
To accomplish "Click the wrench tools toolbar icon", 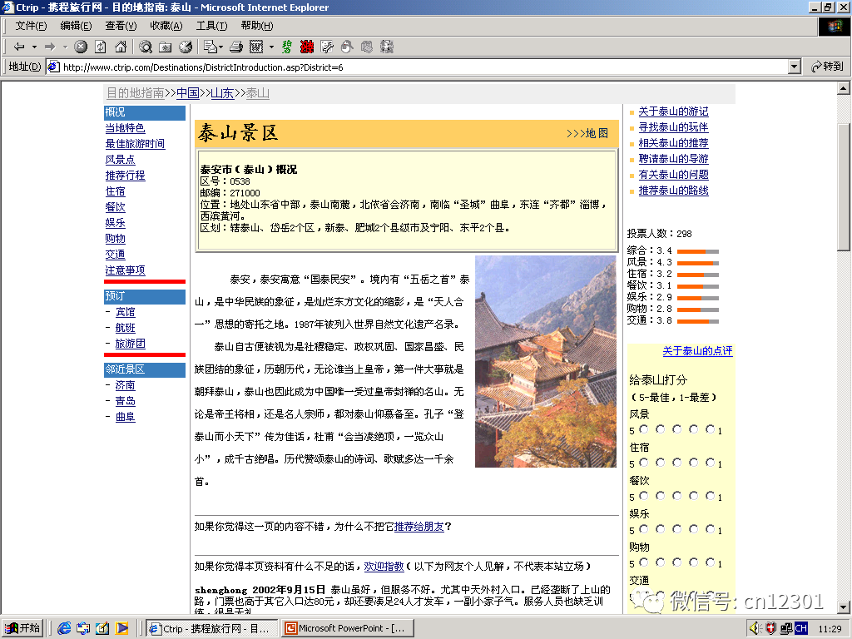I will (327, 47).
